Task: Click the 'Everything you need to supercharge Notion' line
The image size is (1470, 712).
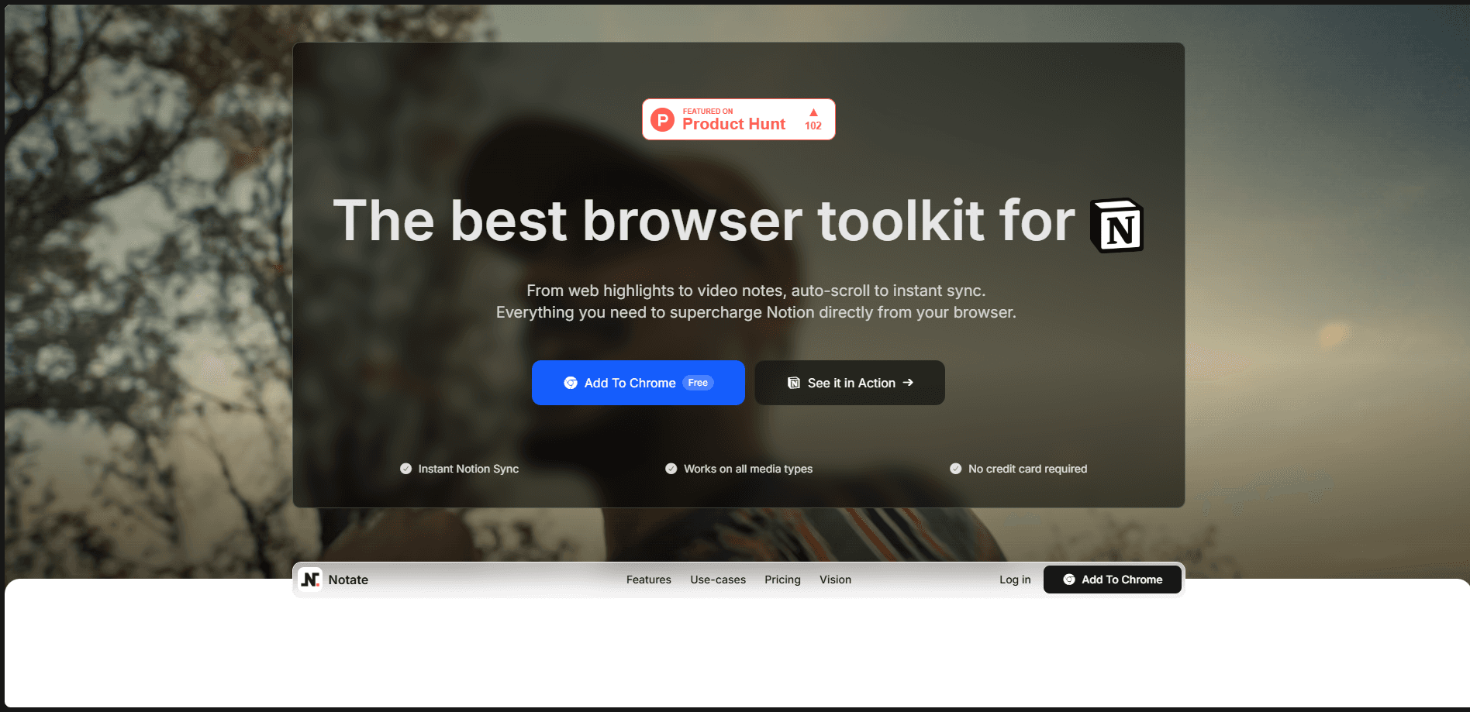Action: click(756, 312)
